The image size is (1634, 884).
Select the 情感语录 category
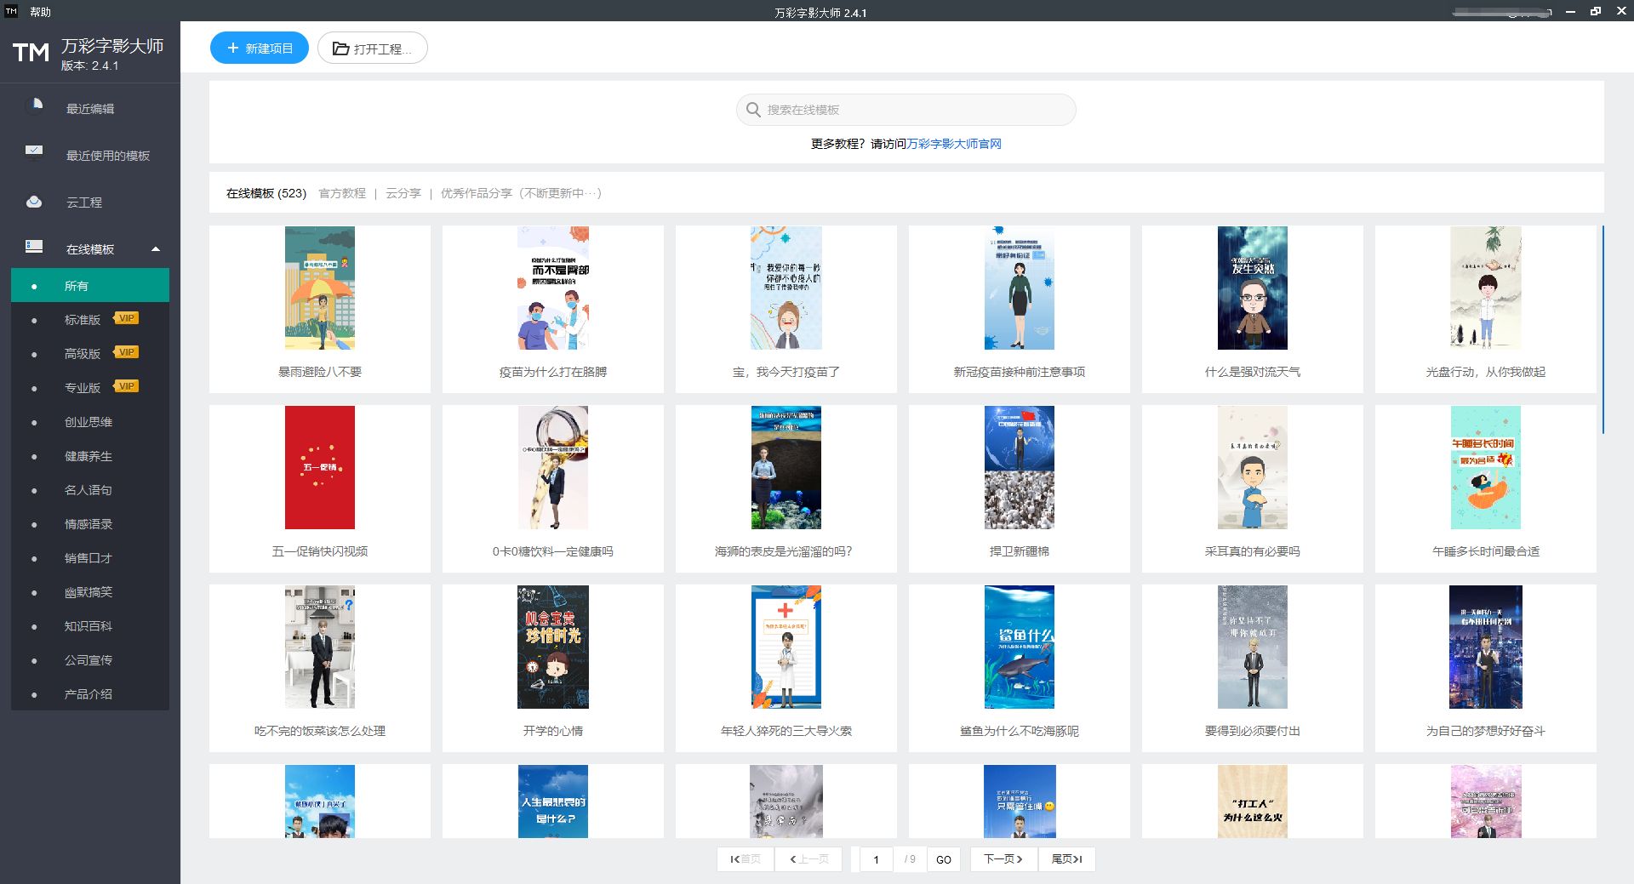(x=90, y=524)
